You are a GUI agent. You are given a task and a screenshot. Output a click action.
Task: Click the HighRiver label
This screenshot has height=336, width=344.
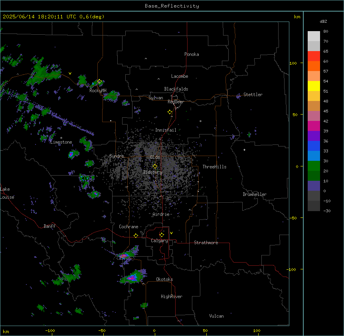172,296
